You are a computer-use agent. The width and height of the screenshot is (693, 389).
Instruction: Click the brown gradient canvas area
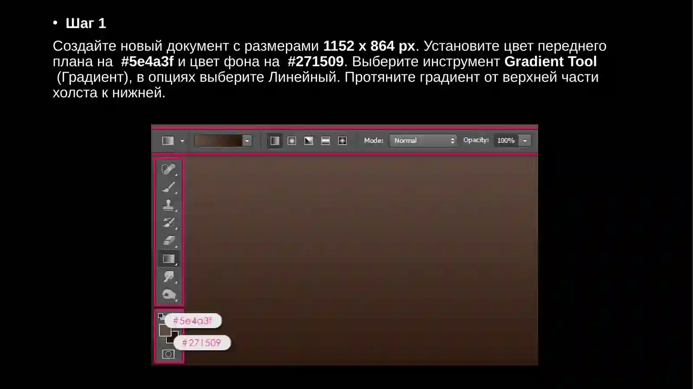[362, 260]
